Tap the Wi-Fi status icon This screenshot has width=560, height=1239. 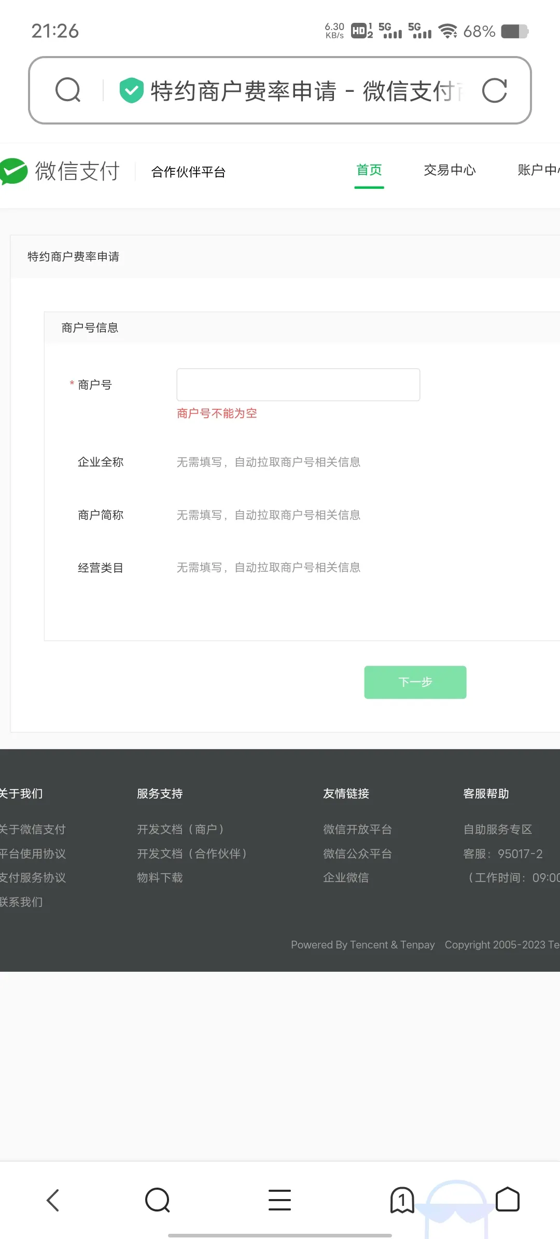[x=448, y=31]
